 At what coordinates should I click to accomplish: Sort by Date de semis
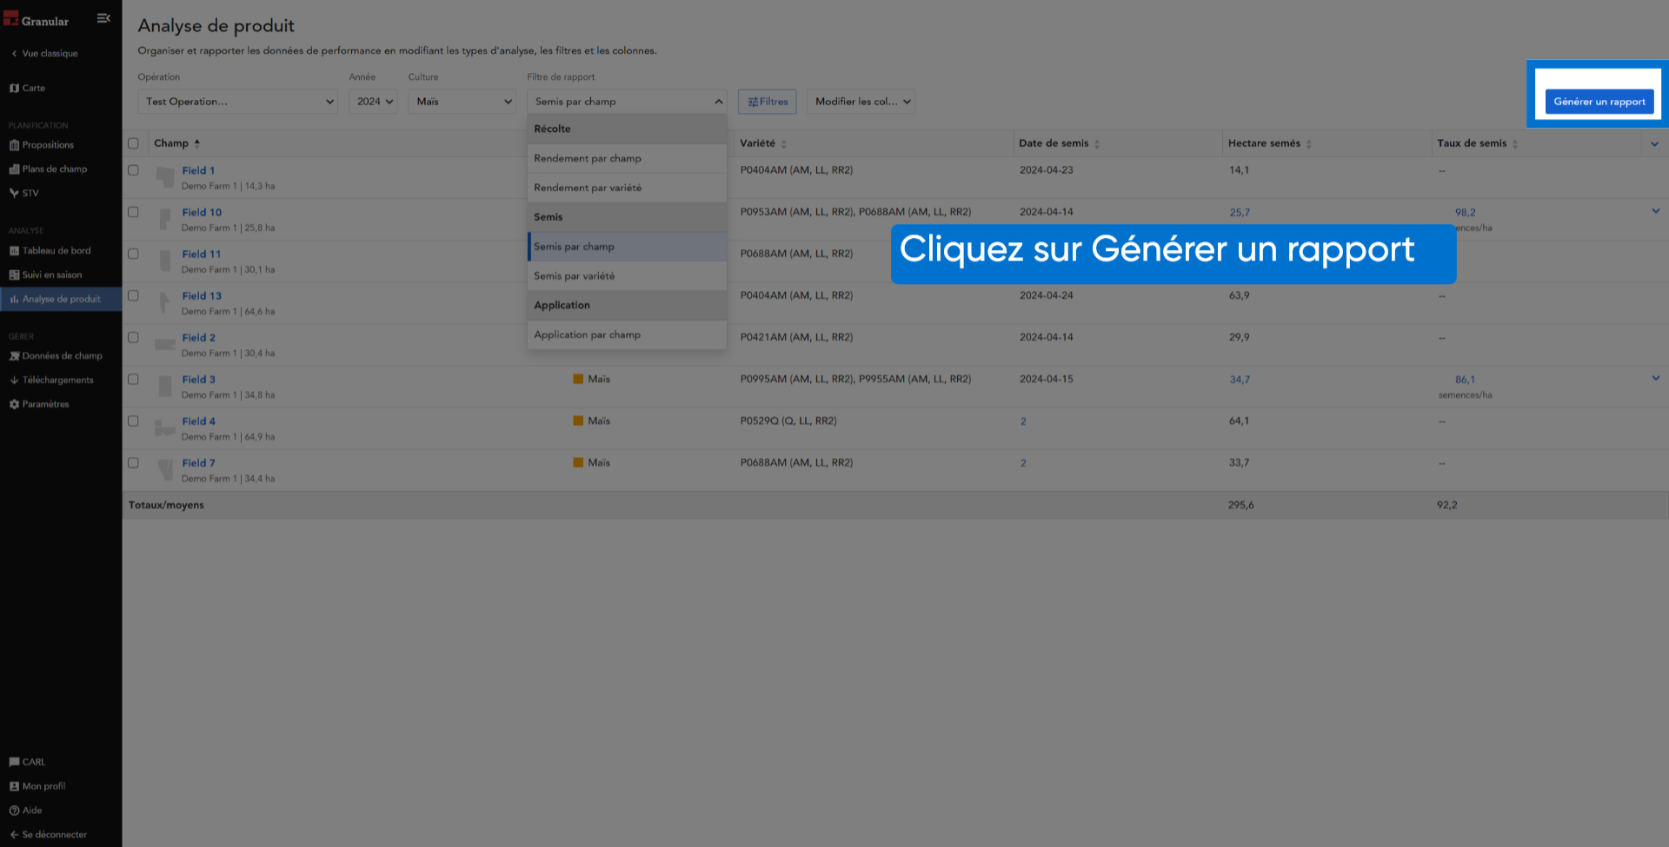(1097, 144)
